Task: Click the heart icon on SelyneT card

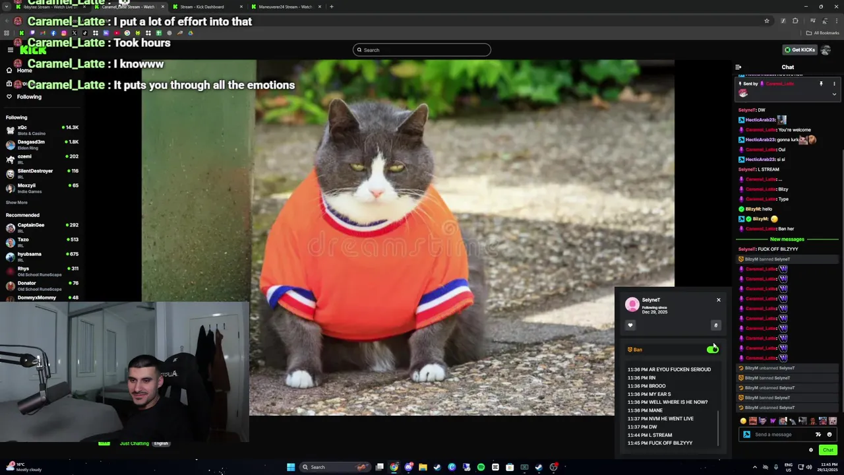Action: click(x=630, y=325)
